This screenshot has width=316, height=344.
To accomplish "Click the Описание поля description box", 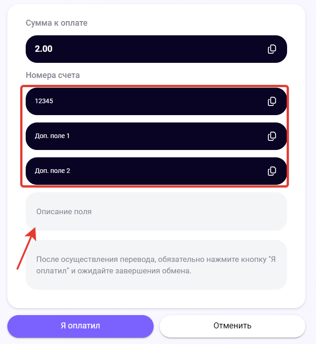I will pyautogui.click(x=156, y=212).
